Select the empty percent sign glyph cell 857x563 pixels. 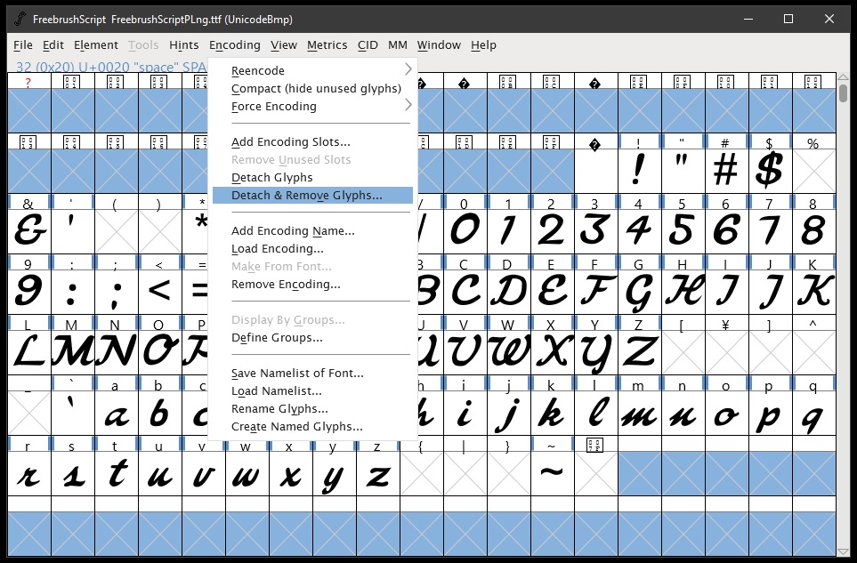click(x=813, y=171)
